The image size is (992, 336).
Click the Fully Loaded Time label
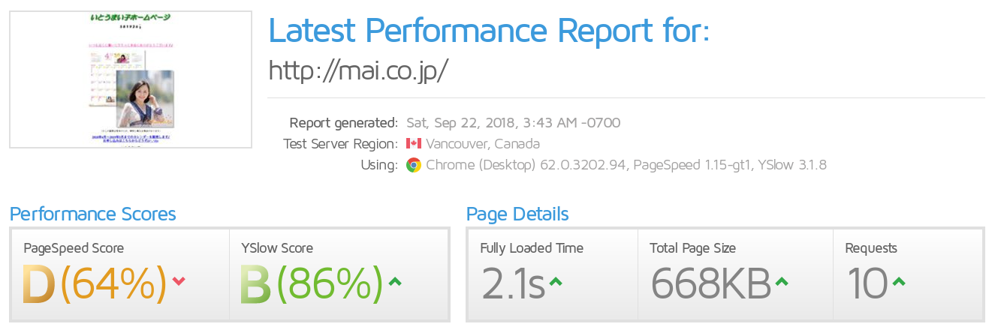coord(532,248)
